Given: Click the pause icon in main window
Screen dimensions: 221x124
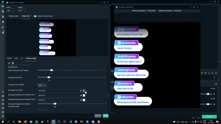Looking at the screenshot, I should pos(209,73).
